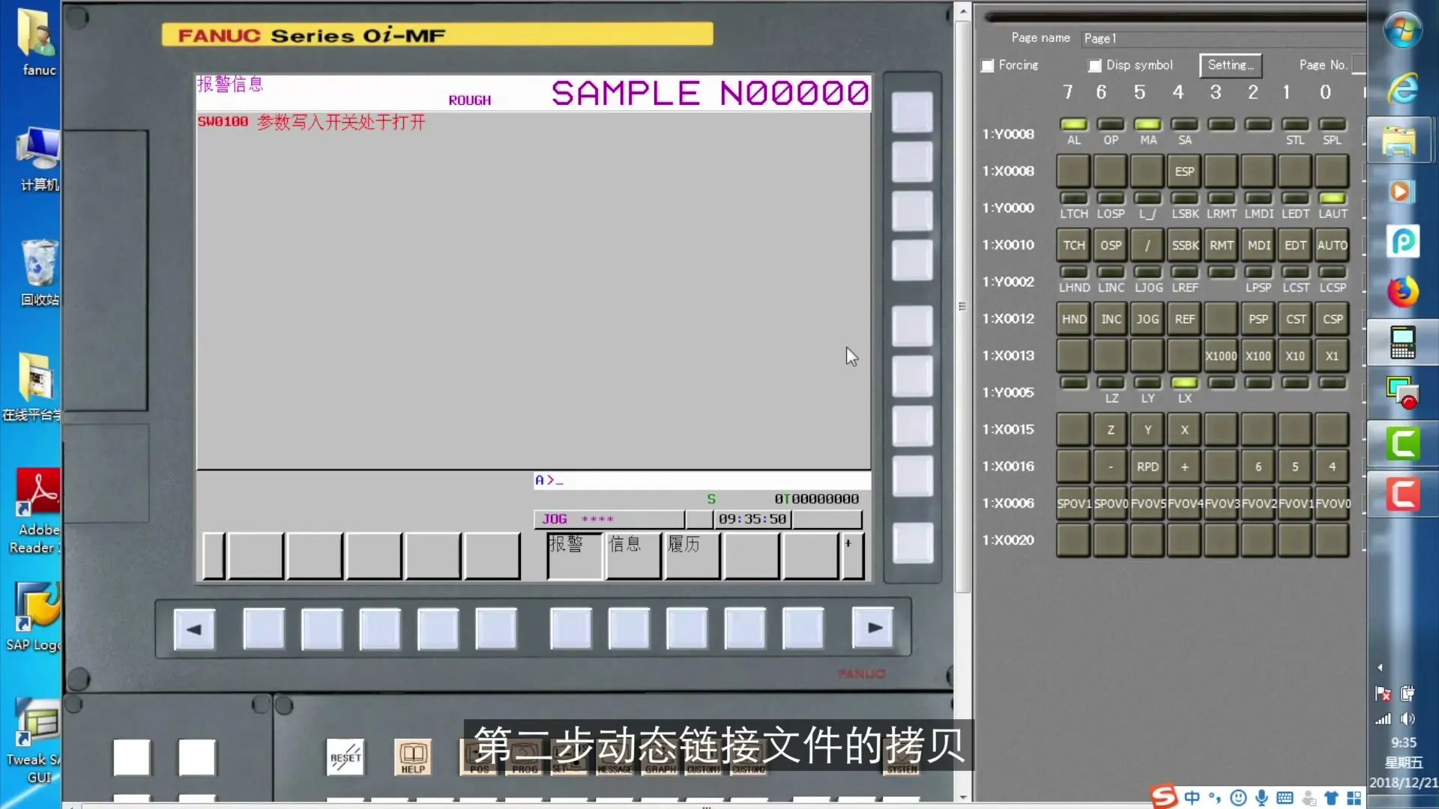Switch to the 信息 soft key
The width and height of the screenshot is (1439, 809).
point(632,556)
